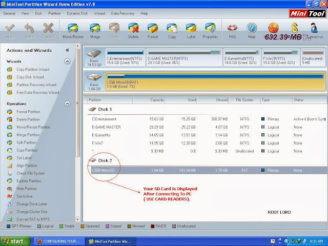Click the Align Partition sidebar icon
This screenshot has width=328, height=246.
[10, 166]
